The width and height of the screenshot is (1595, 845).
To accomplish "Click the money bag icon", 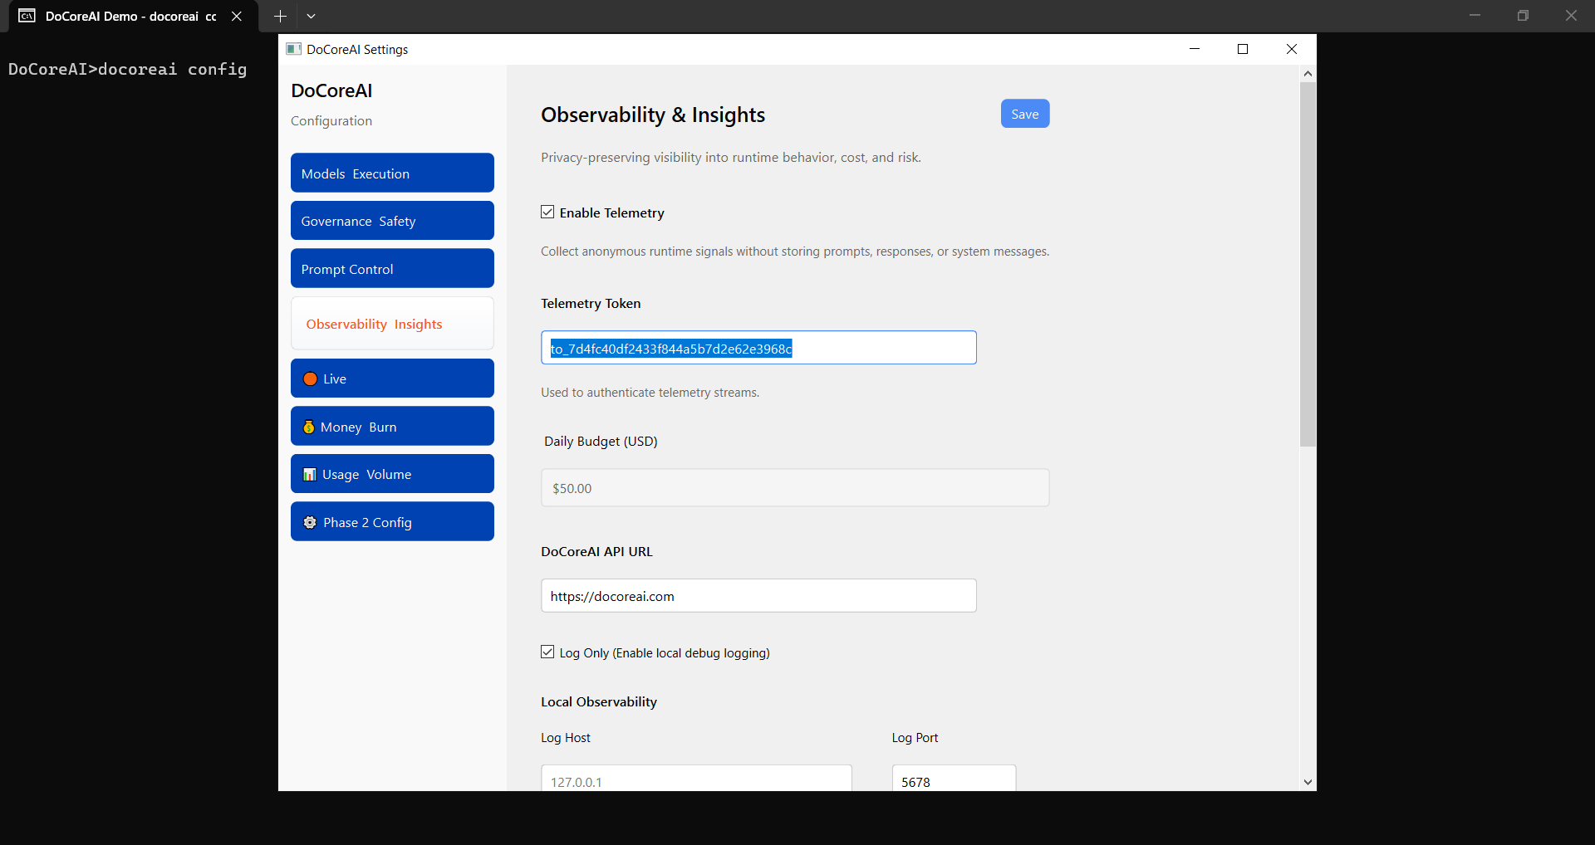I will point(309,427).
